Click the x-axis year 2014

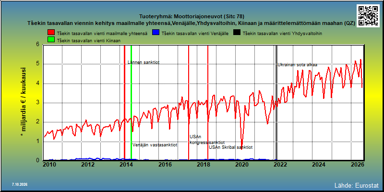pyautogui.click(x=126, y=165)
